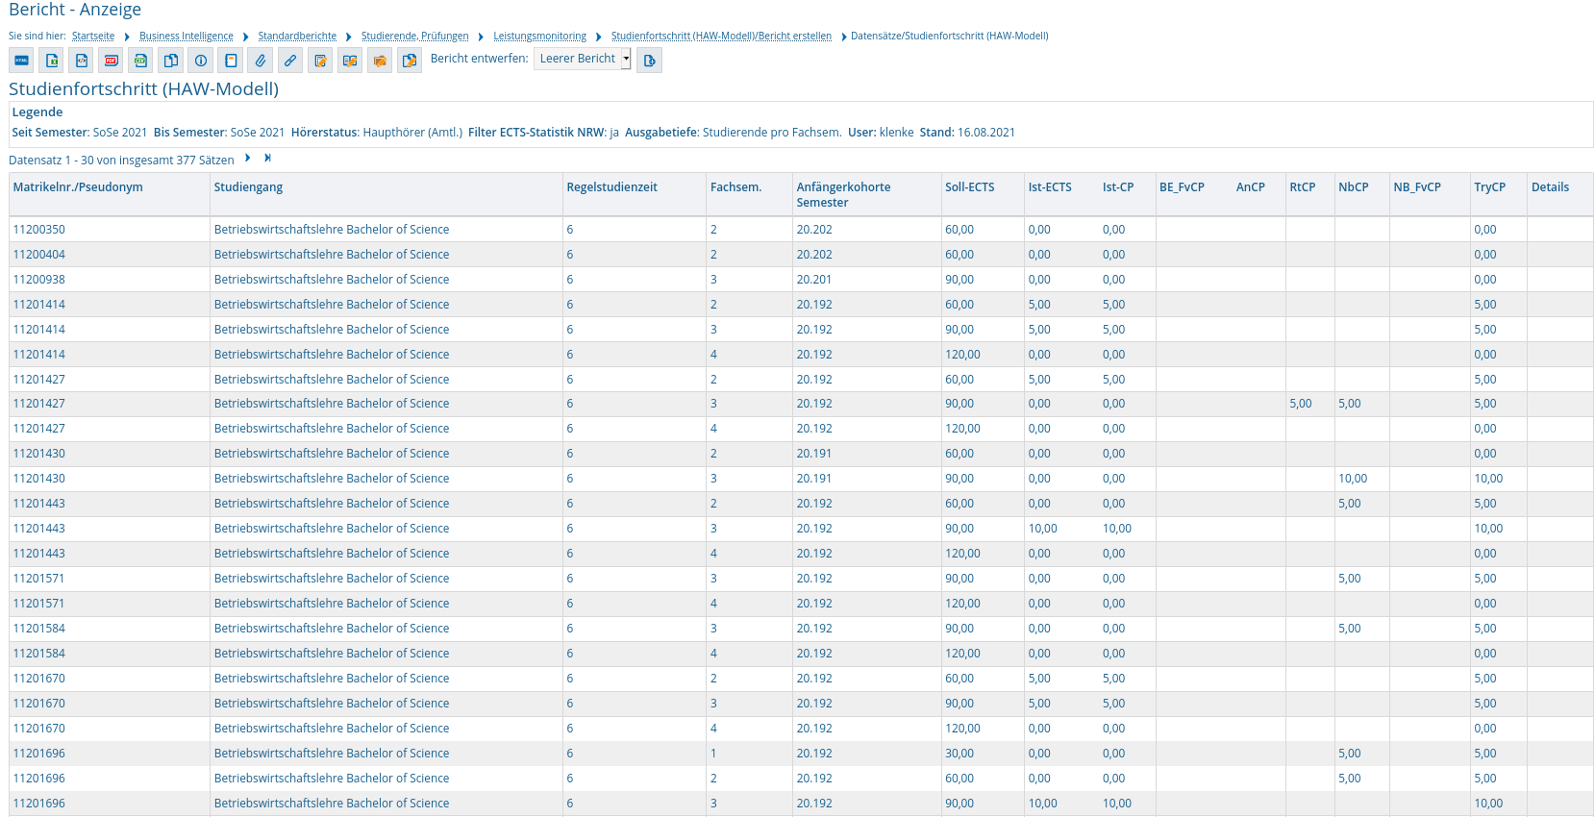Viewport: 1595px width, 817px height.
Task: Click the BE_FvCP column header
Action: [1182, 187]
